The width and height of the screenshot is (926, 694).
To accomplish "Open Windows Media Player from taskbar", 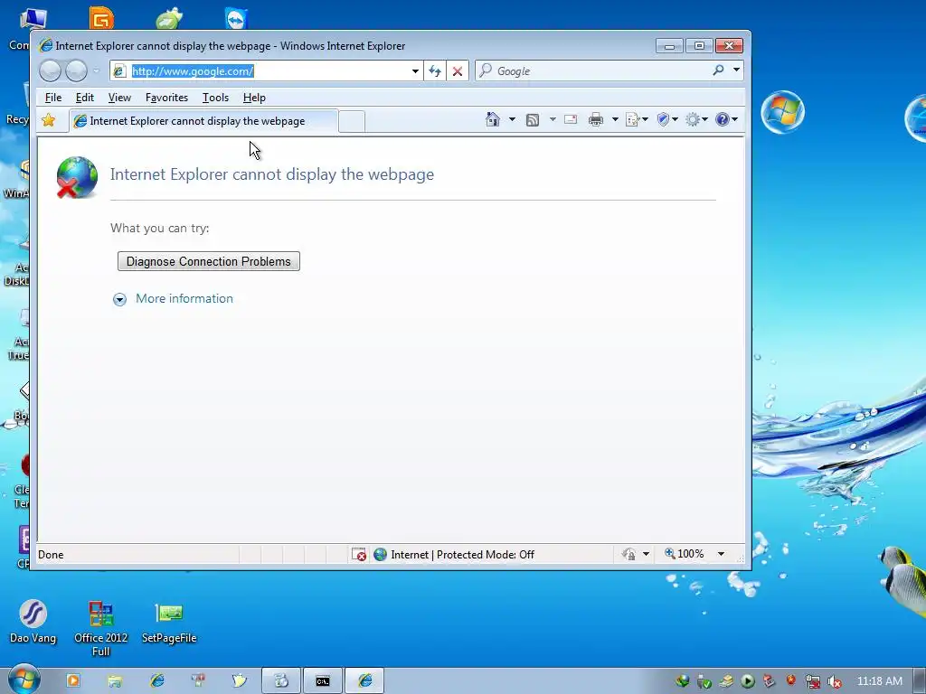I will point(72,680).
